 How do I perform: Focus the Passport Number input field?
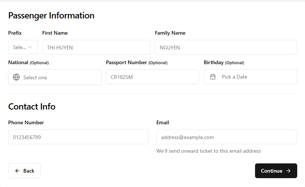coord(152,77)
